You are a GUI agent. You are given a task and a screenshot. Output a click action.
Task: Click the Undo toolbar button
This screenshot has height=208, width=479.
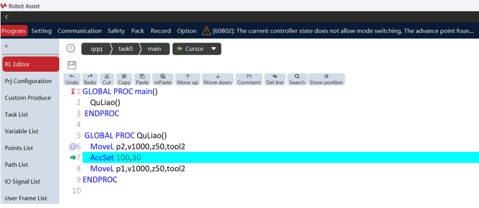click(x=72, y=79)
